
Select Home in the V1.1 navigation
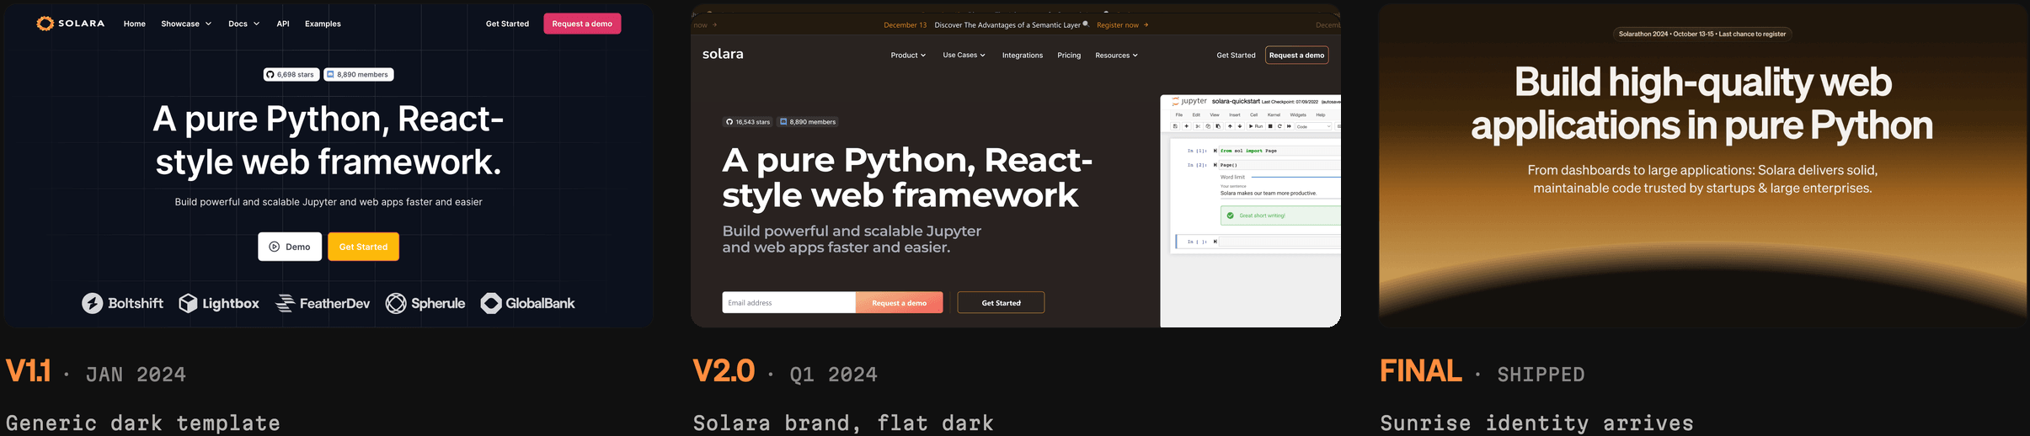(x=135, y=24)
